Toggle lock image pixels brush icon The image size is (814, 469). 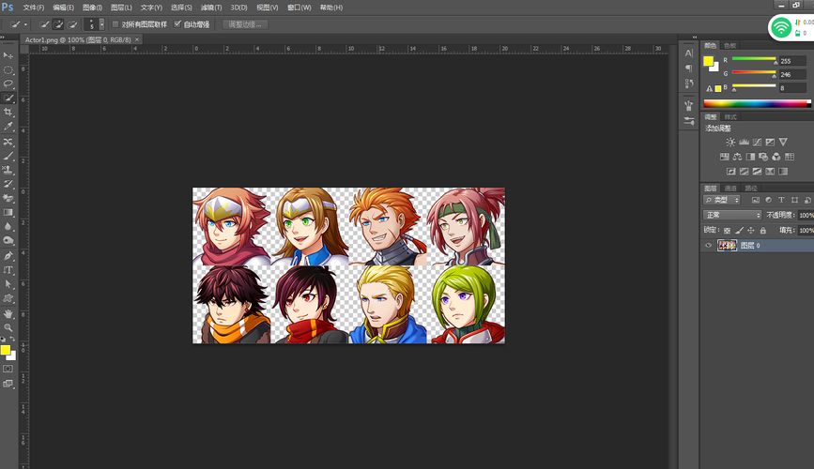(739, 231)
